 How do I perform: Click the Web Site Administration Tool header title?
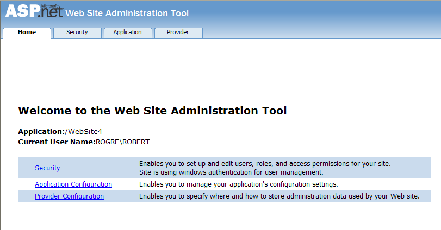tap(127, 13)
